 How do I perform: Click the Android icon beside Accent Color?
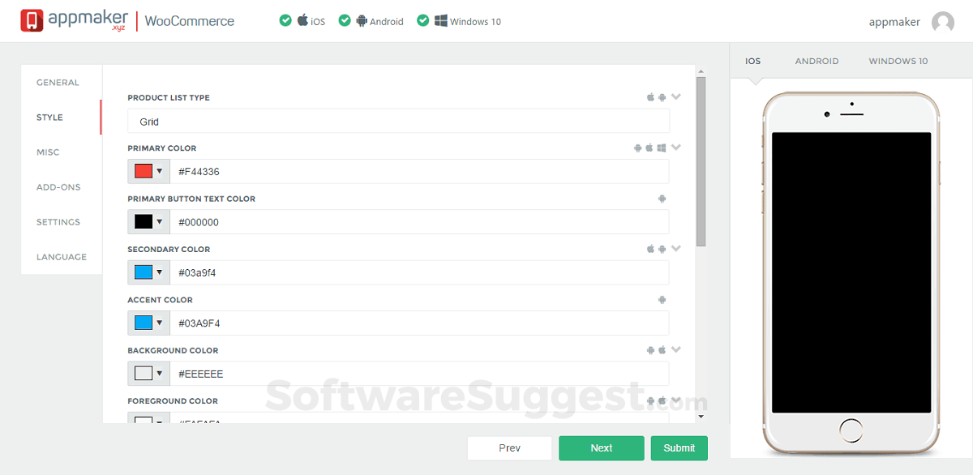662,299
